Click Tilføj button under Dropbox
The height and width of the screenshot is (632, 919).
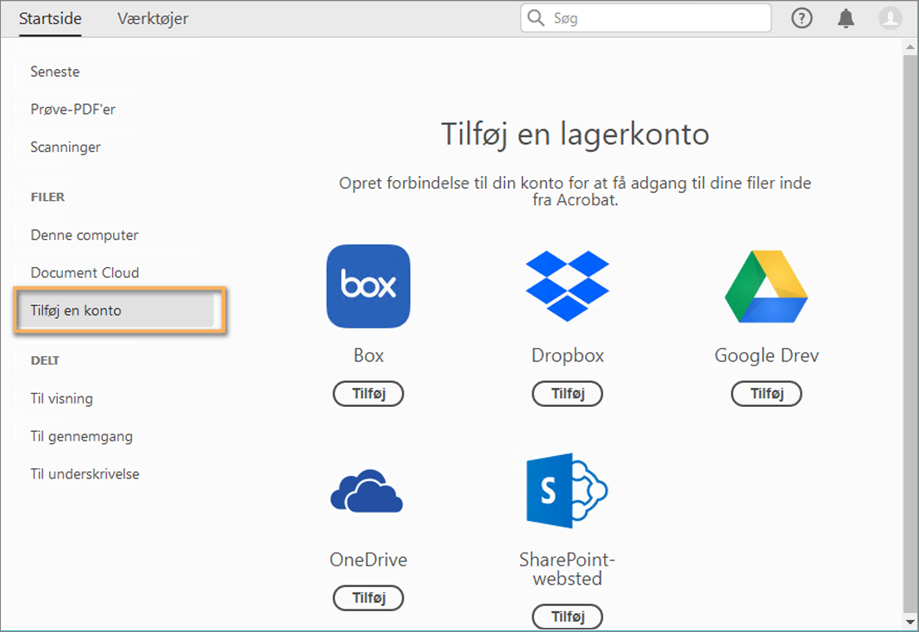click(x=567, y=394)
